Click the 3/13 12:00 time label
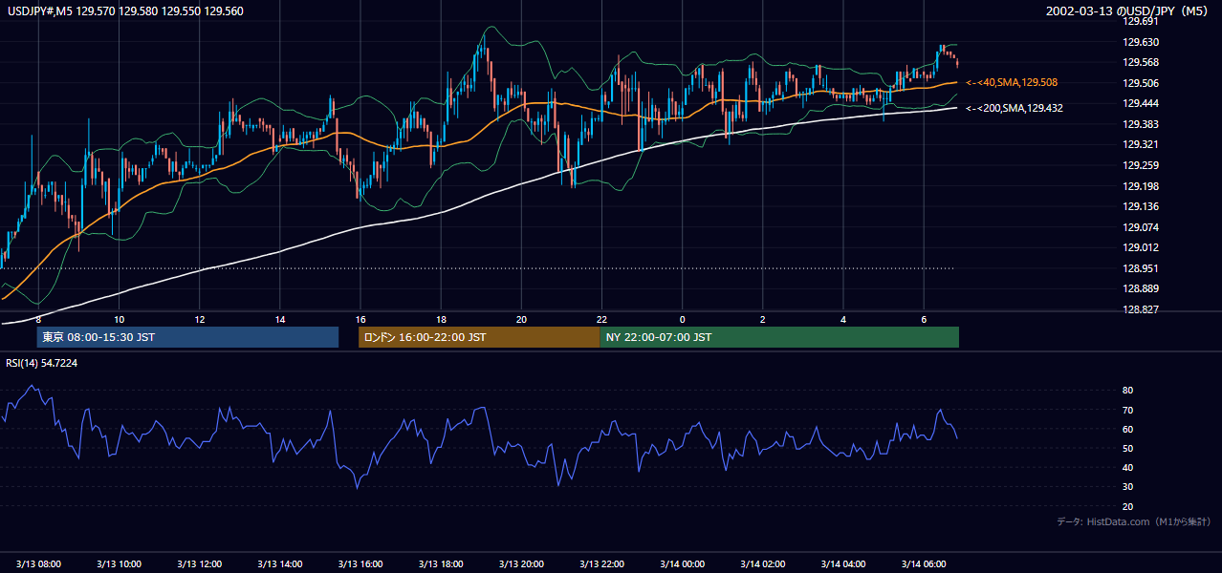This screenshot has width=1222, height=573. pyautogui.click(x=199, y=564)
